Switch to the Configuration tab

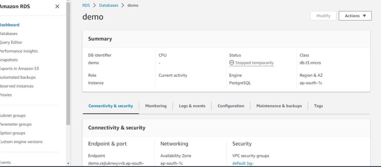click(231, 106)
